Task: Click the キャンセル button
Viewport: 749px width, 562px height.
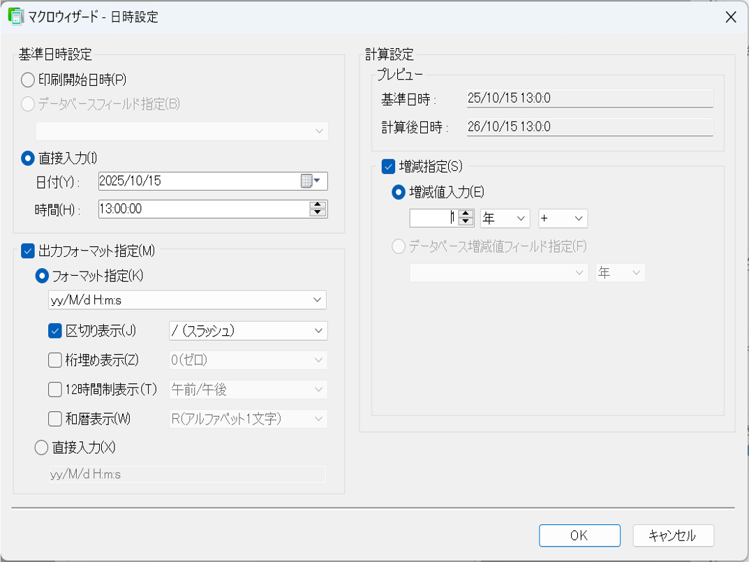Action: pos(673,535)
